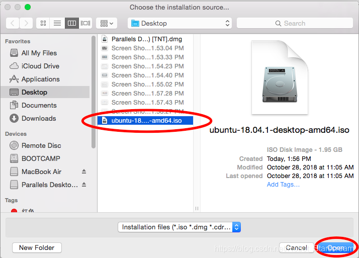Viewport: 359px width, 258px height.
Task: Go back with the left arrow button
Action: 13,23
